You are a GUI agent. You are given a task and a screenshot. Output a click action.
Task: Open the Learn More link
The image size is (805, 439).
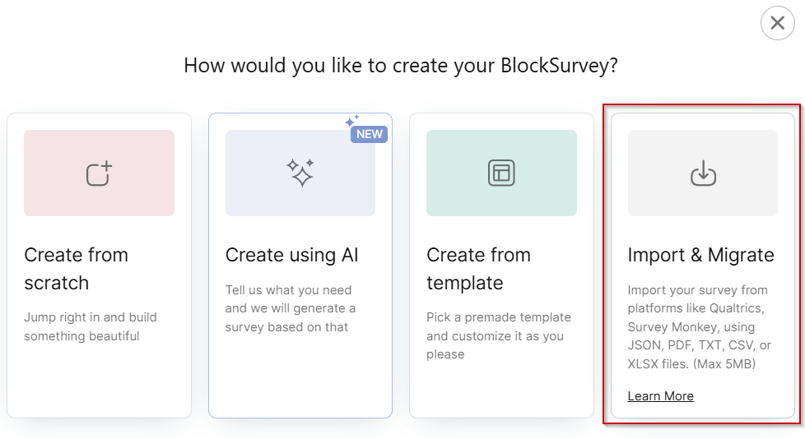coord(661,396)
